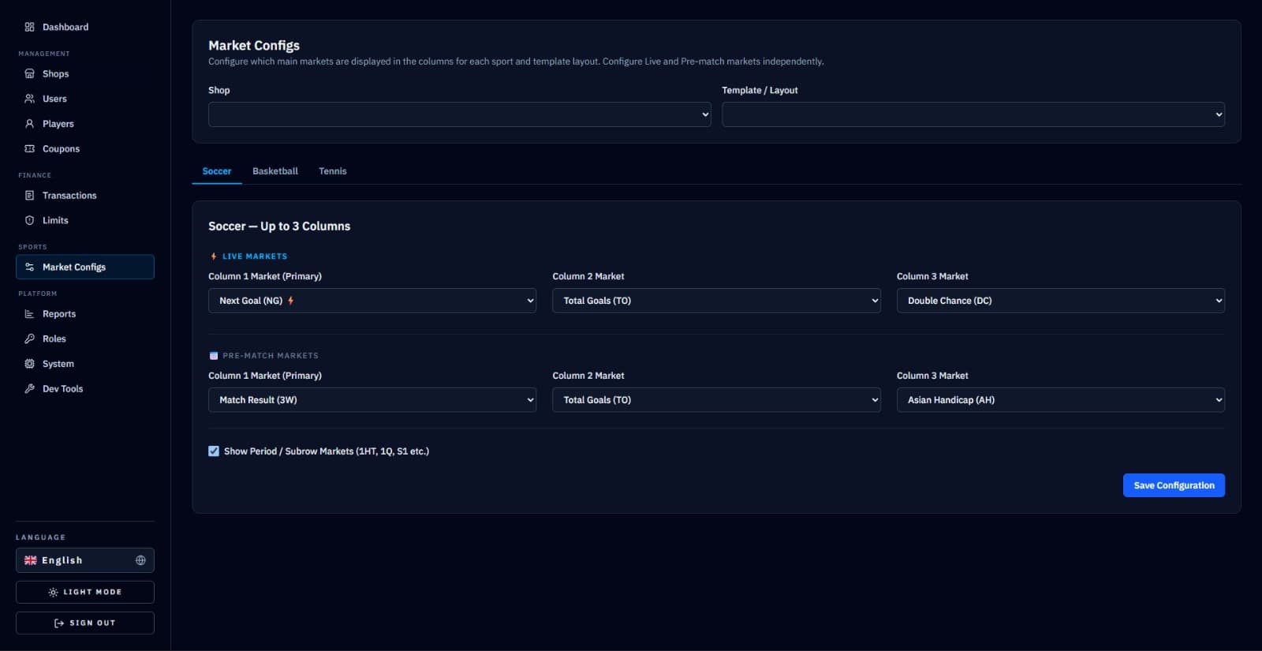Go to Shops in the sidebar
Screen dimensions: 1262x651
(85, 73)
